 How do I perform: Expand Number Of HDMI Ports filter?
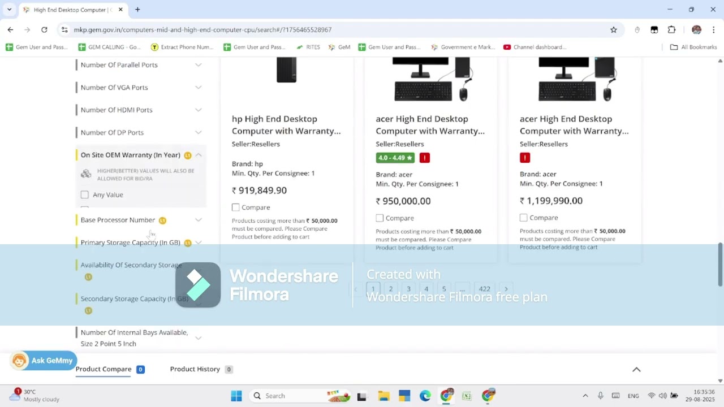(x=199, y=110)
